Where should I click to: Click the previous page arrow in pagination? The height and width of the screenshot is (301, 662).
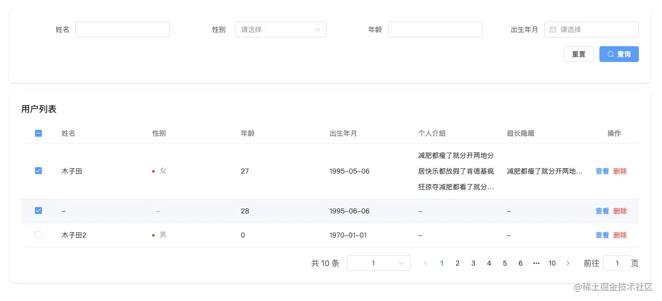pyautogui.click(x=426, y=263)
